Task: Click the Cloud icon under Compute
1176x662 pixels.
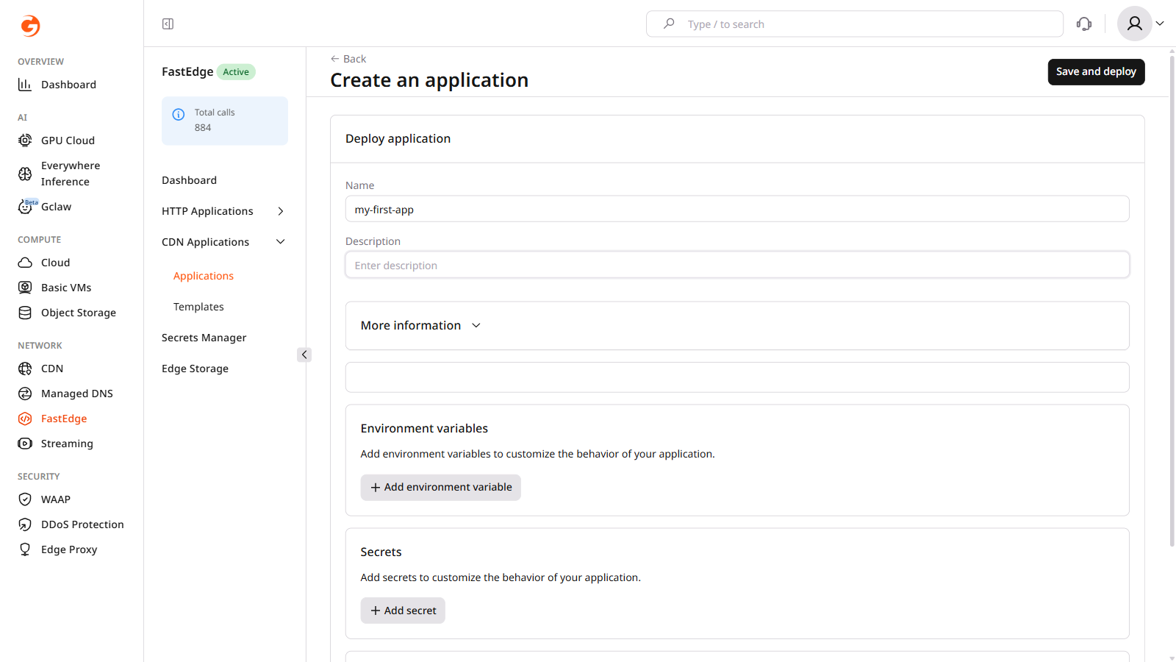Action: (25, 263)
